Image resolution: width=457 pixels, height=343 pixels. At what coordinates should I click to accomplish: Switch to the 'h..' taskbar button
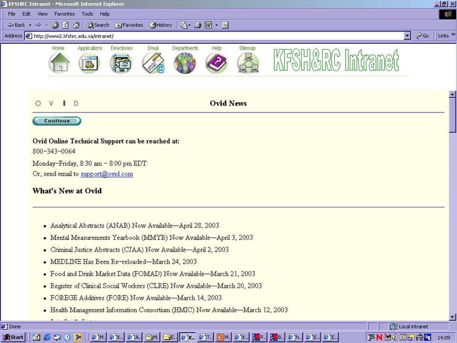pyautogui.click(x=295, y=337)
